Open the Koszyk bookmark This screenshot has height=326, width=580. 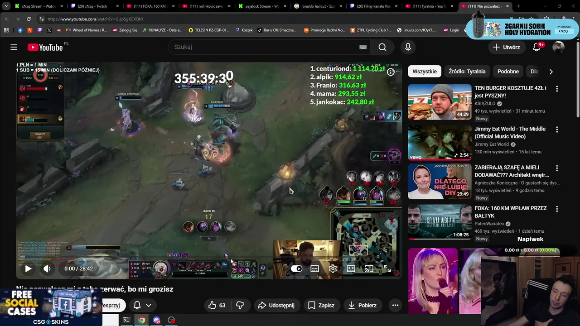(x=244, y=30)
